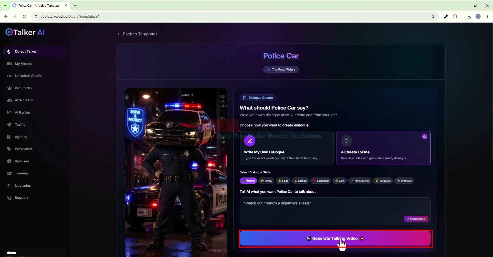Image resolution: width=493 pixels, height=257 pixels.
Task: Reload the page
Action: click(24, 16)
